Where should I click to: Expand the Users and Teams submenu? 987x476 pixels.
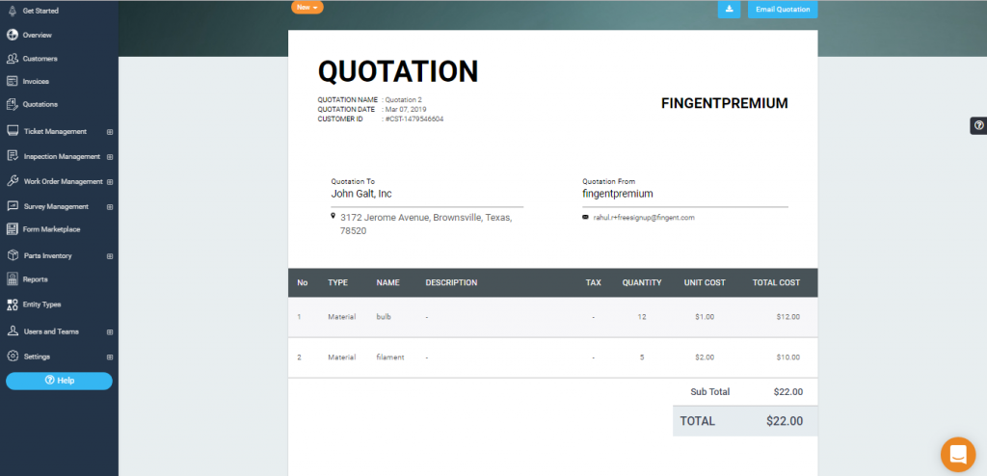click(110, 331)
